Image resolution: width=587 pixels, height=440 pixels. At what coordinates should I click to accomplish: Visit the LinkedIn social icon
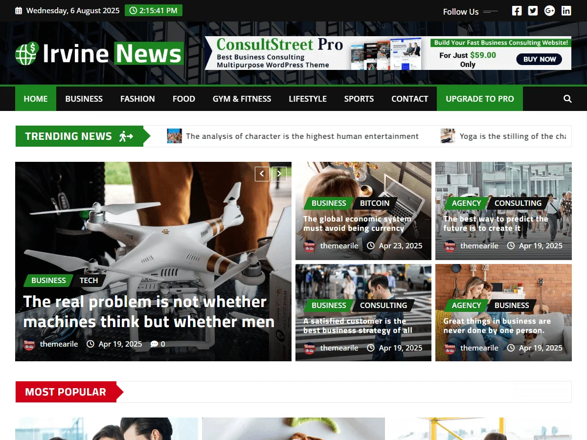point(566,11)
